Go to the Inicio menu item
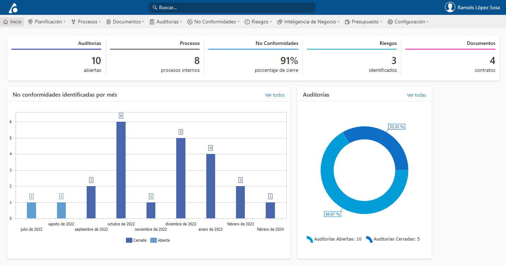This screenshot has width=506, height=265. 12,22
